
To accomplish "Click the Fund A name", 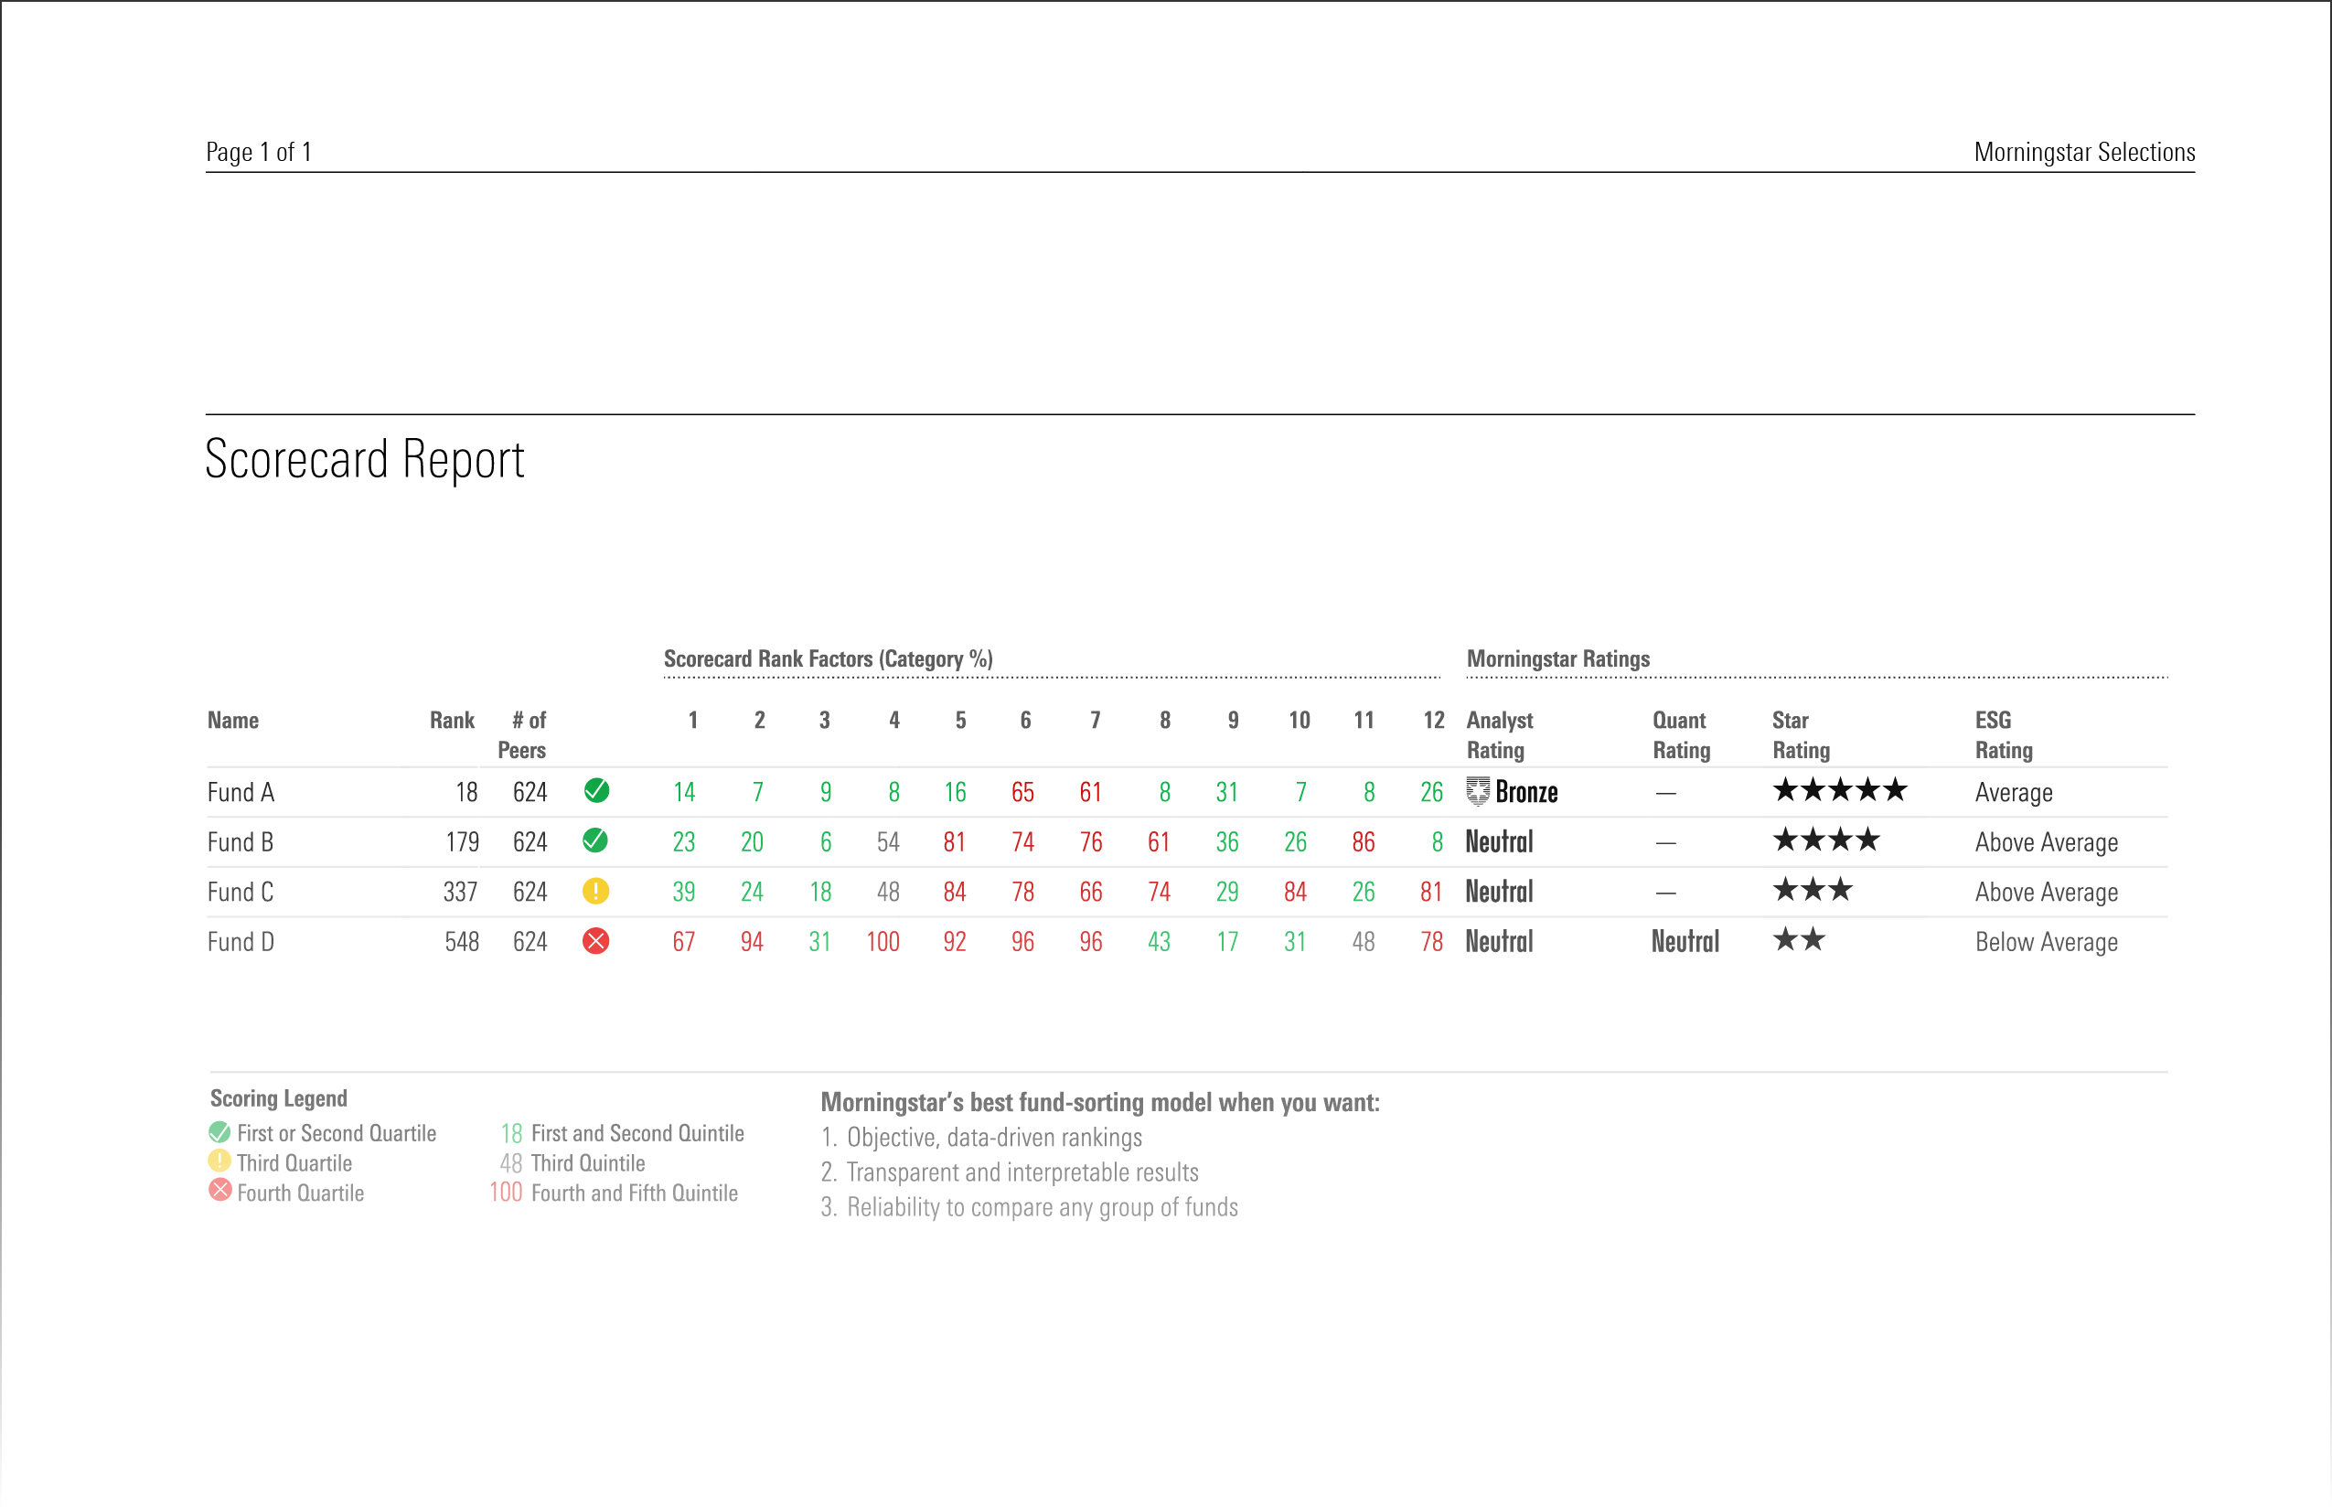I will click(x=240, y=792).
